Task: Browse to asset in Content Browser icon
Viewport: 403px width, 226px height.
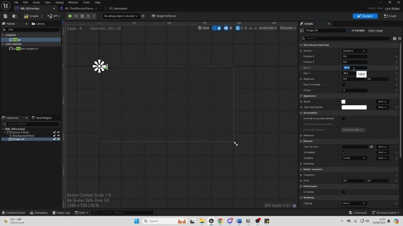Action: (14, 16)
